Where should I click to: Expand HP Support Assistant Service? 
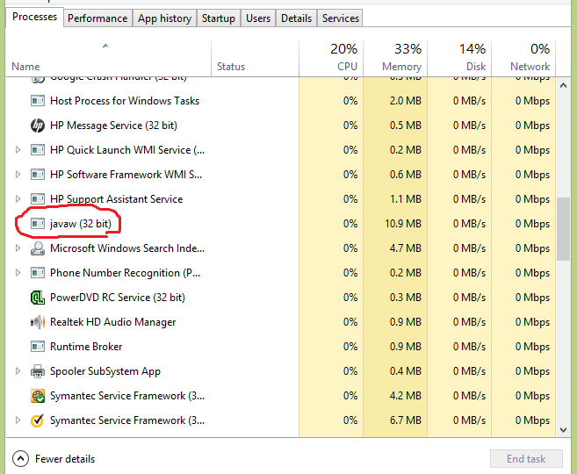click(x=18, y=199)
